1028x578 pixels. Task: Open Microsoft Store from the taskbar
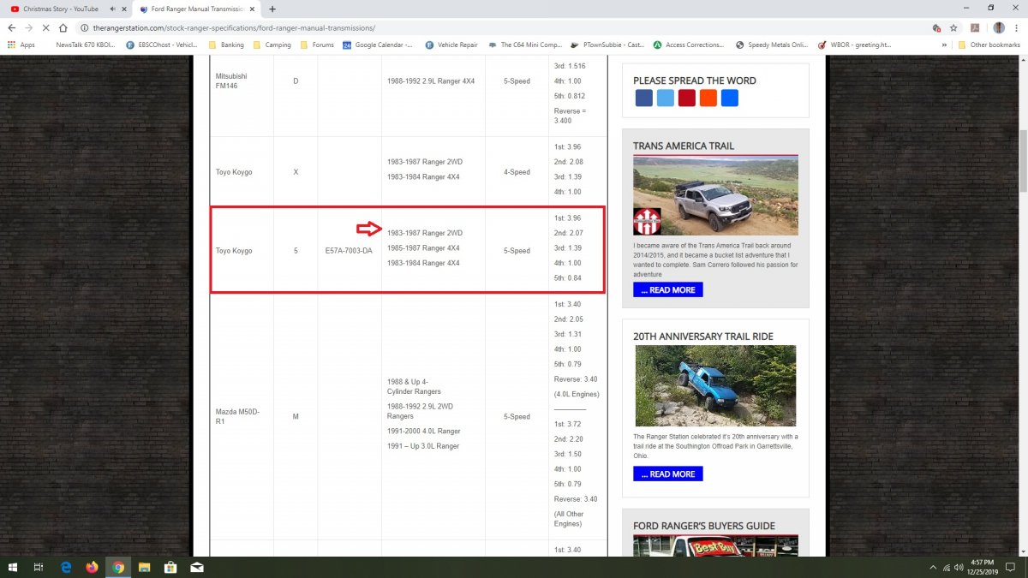pyautogui.click(x=170, y=567)
